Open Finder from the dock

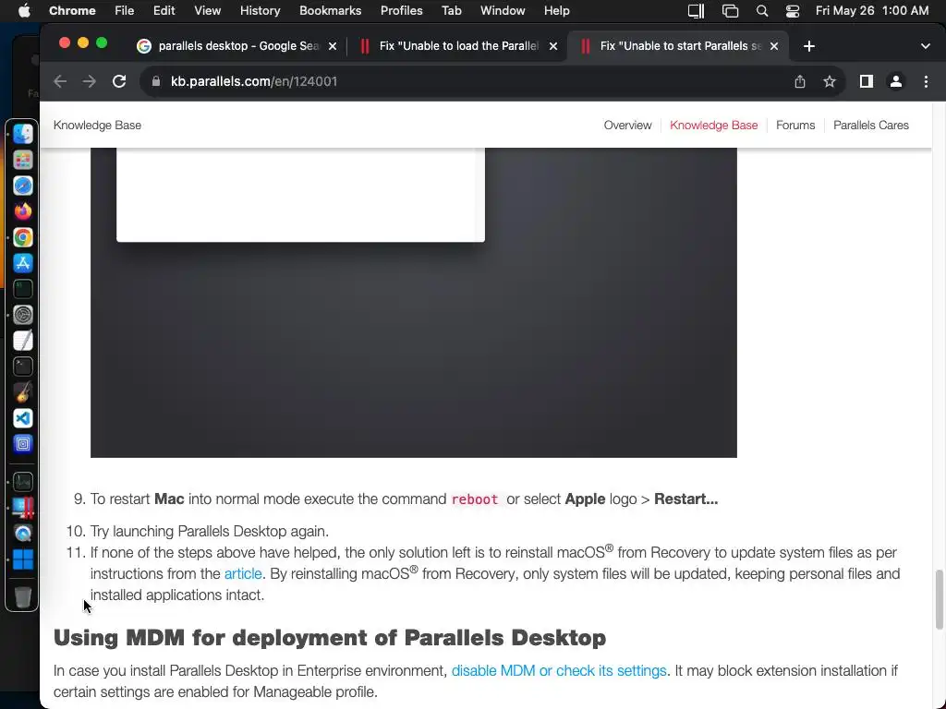pyautogui.click(x=23, y=134)
